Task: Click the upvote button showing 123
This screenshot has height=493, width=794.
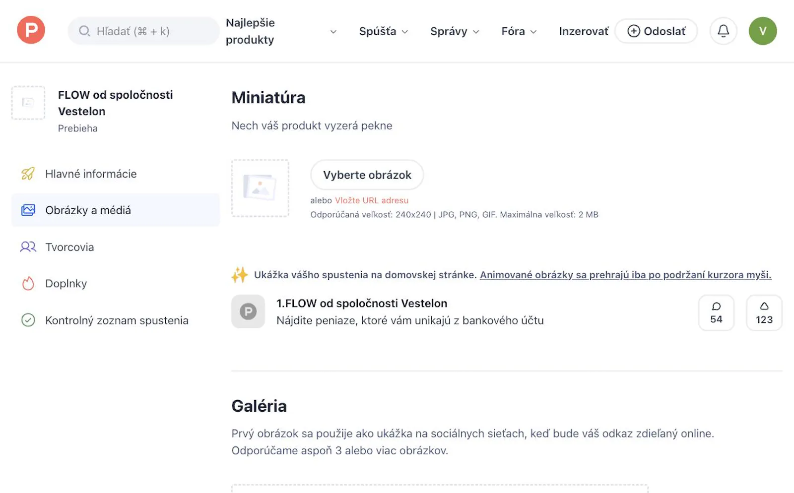Action: [x=764, y=312]
